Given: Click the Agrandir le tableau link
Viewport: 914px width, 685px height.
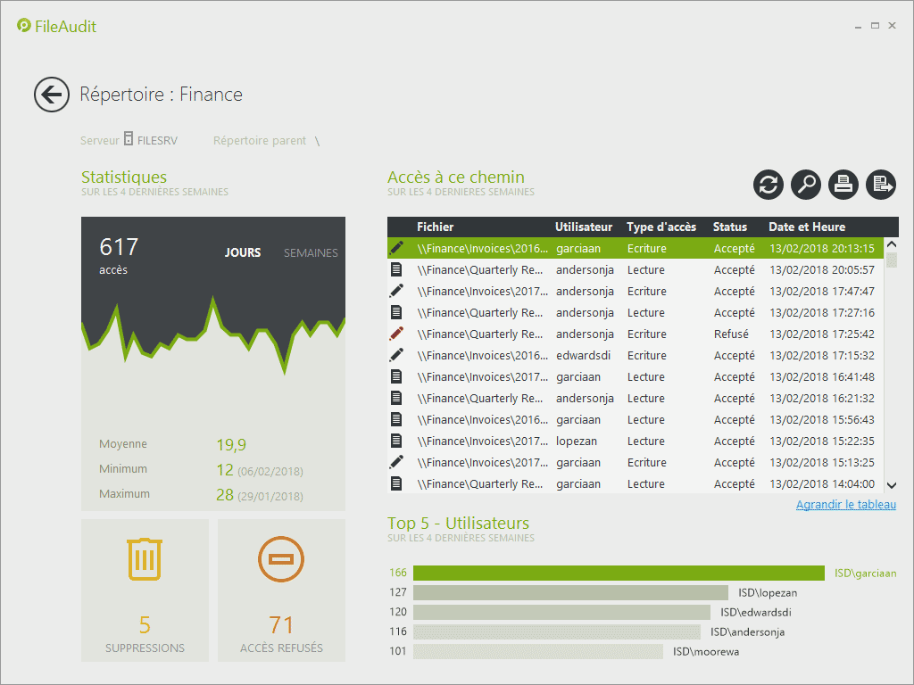Looking at the screenshot, I should click(x=846, y=505).
